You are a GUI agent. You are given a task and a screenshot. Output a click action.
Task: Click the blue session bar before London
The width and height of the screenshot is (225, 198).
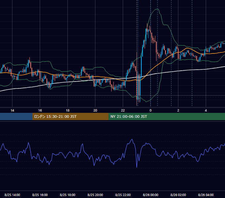click(16, 116)
